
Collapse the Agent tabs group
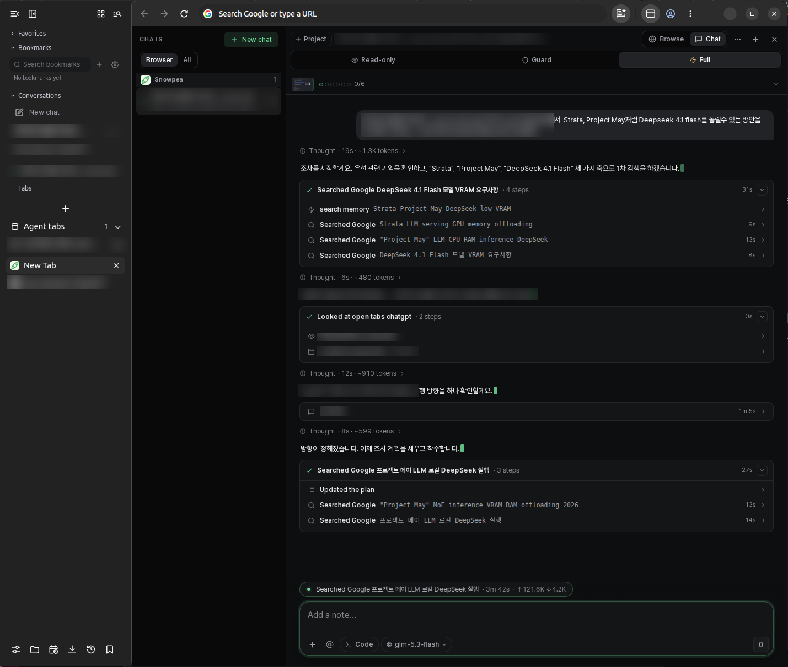[117, 227]
